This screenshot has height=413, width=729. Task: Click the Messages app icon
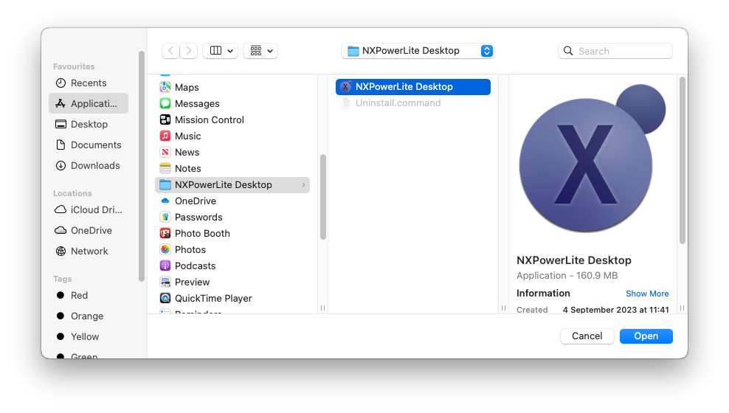click(165, 103)
